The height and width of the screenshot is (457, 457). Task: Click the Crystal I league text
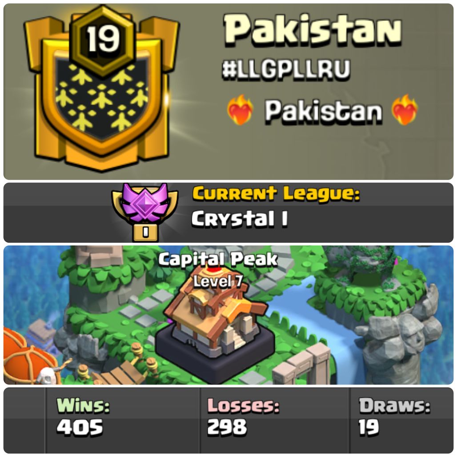coord(240,219)
